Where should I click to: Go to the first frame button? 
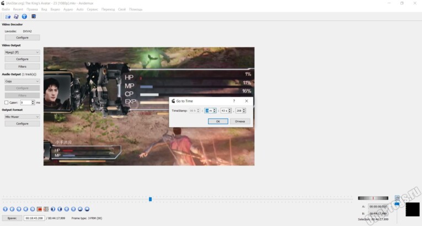pyautogui.click(x=67, y=209)
